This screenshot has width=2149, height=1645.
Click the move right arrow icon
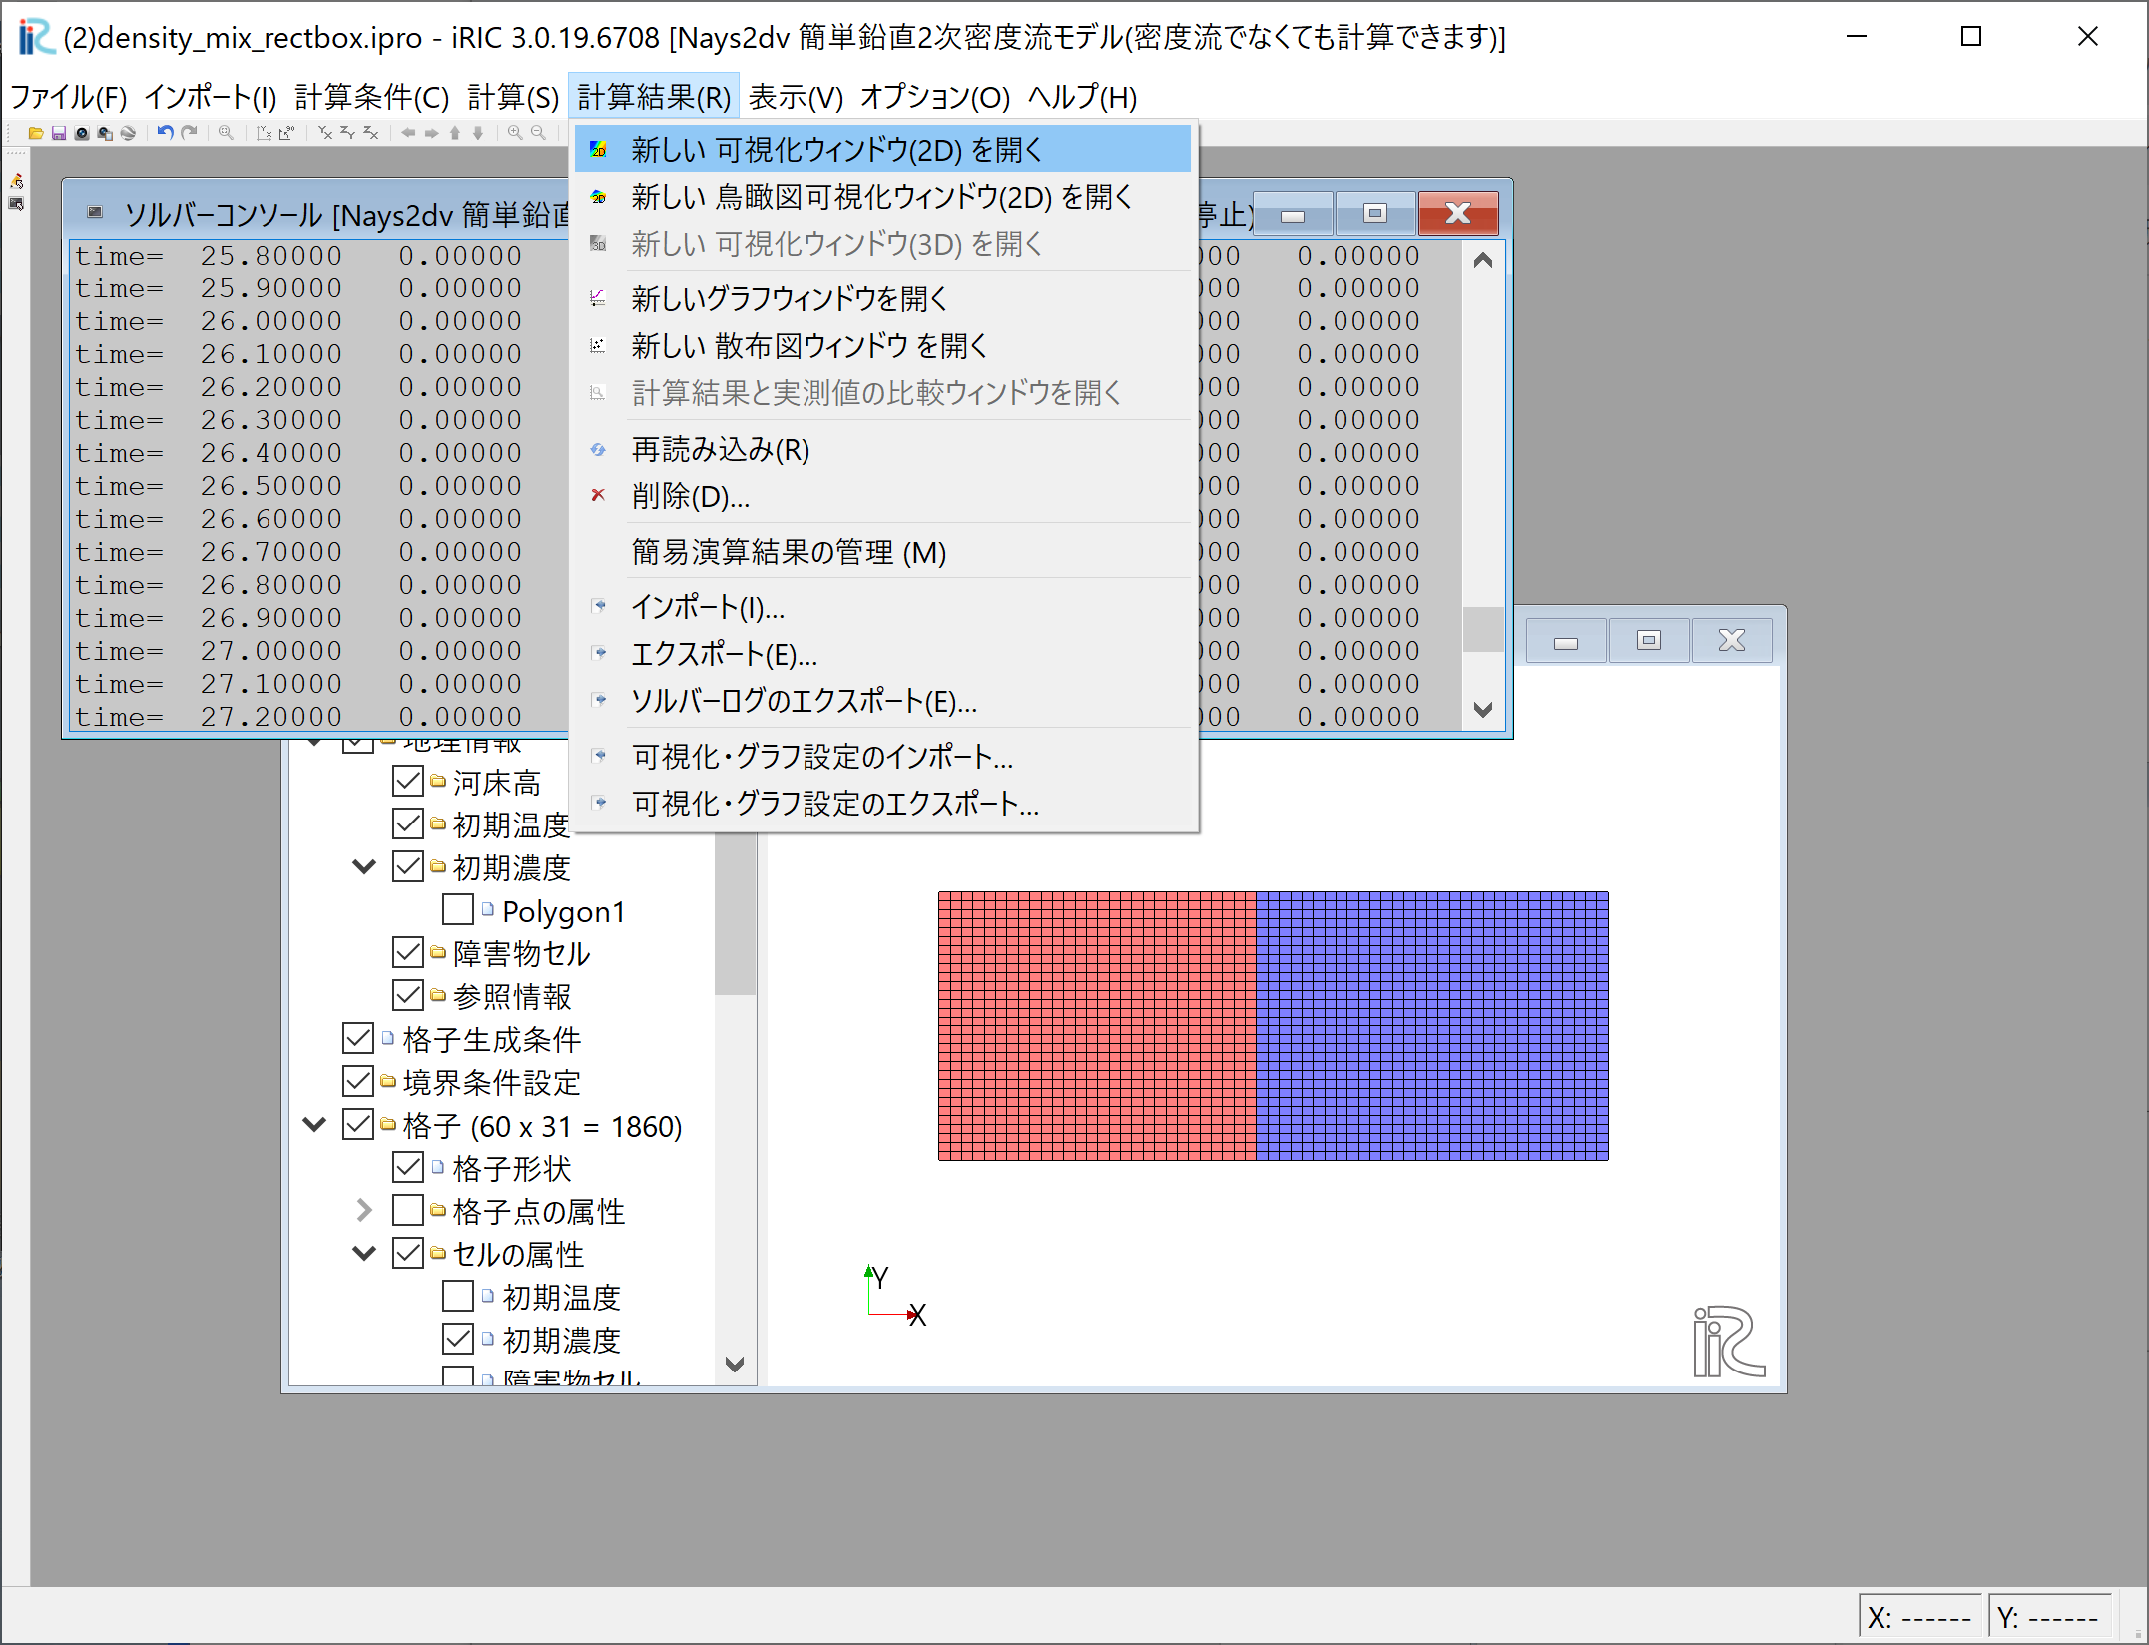431,133
